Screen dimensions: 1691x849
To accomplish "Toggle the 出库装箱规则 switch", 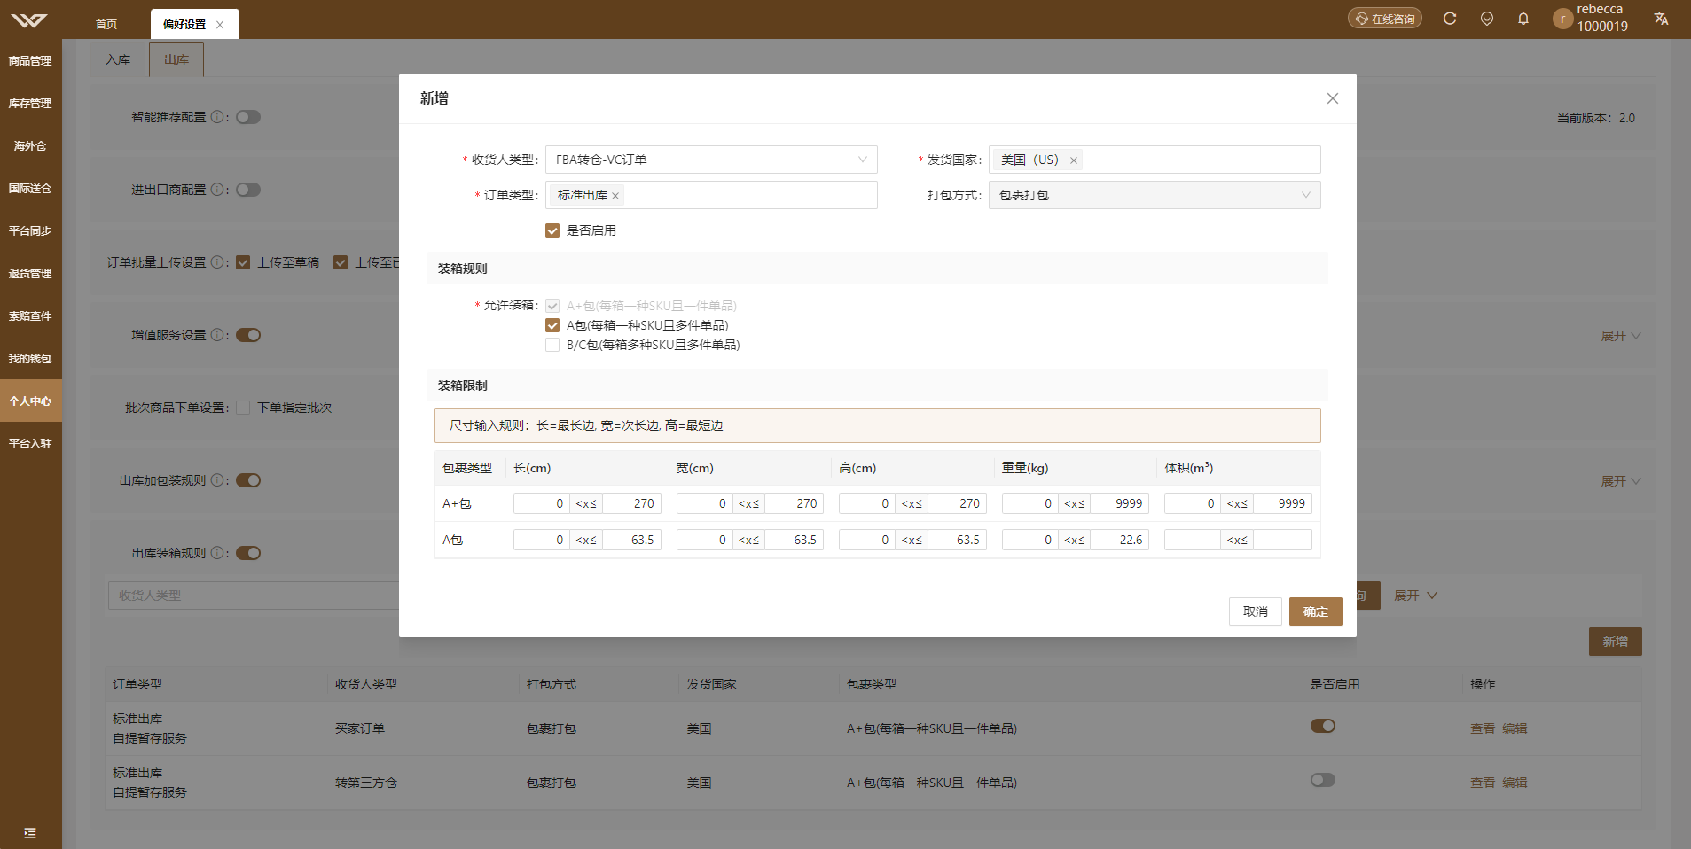I will point(248,553).
